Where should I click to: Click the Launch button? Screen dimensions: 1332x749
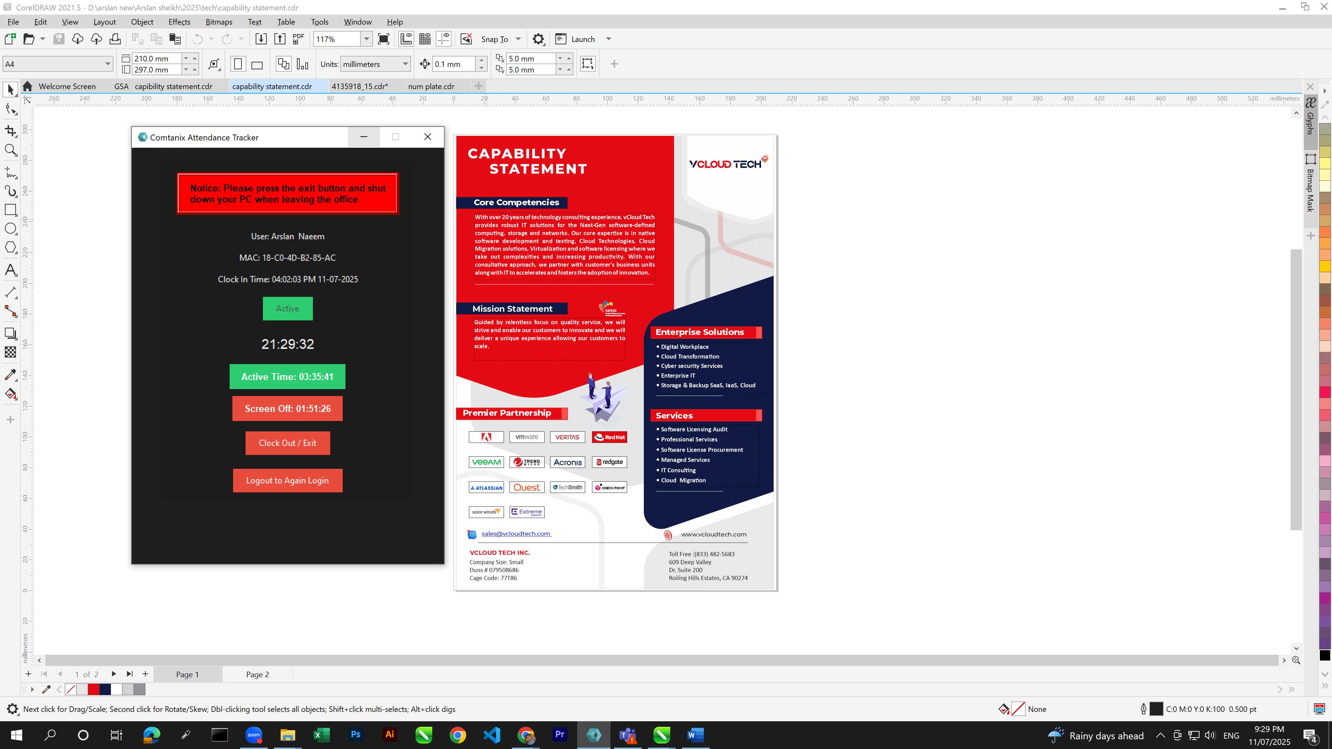tap(575, 39)
